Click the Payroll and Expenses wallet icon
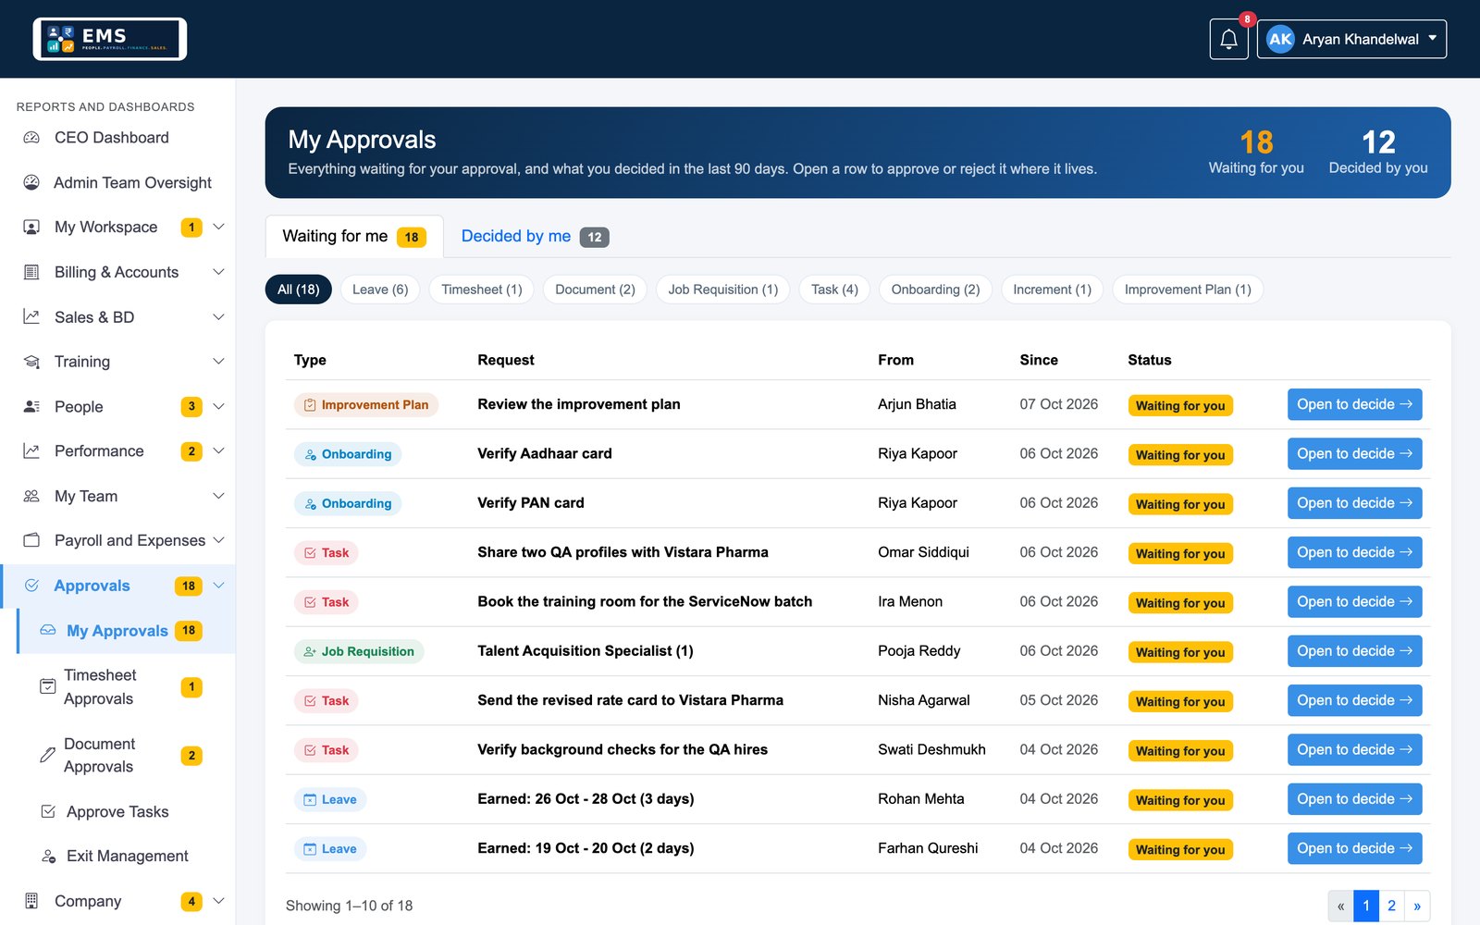Screen dimensions: 1480x925 tap(31, 540)
